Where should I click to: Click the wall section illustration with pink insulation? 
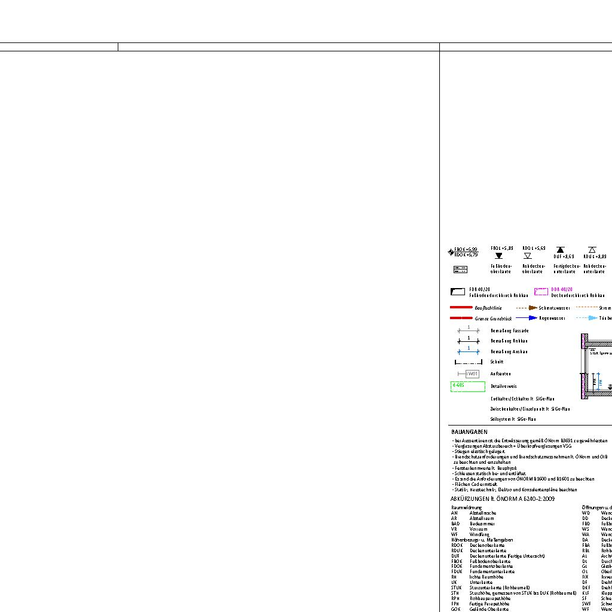pyautogui.click(x=596, y=366)
